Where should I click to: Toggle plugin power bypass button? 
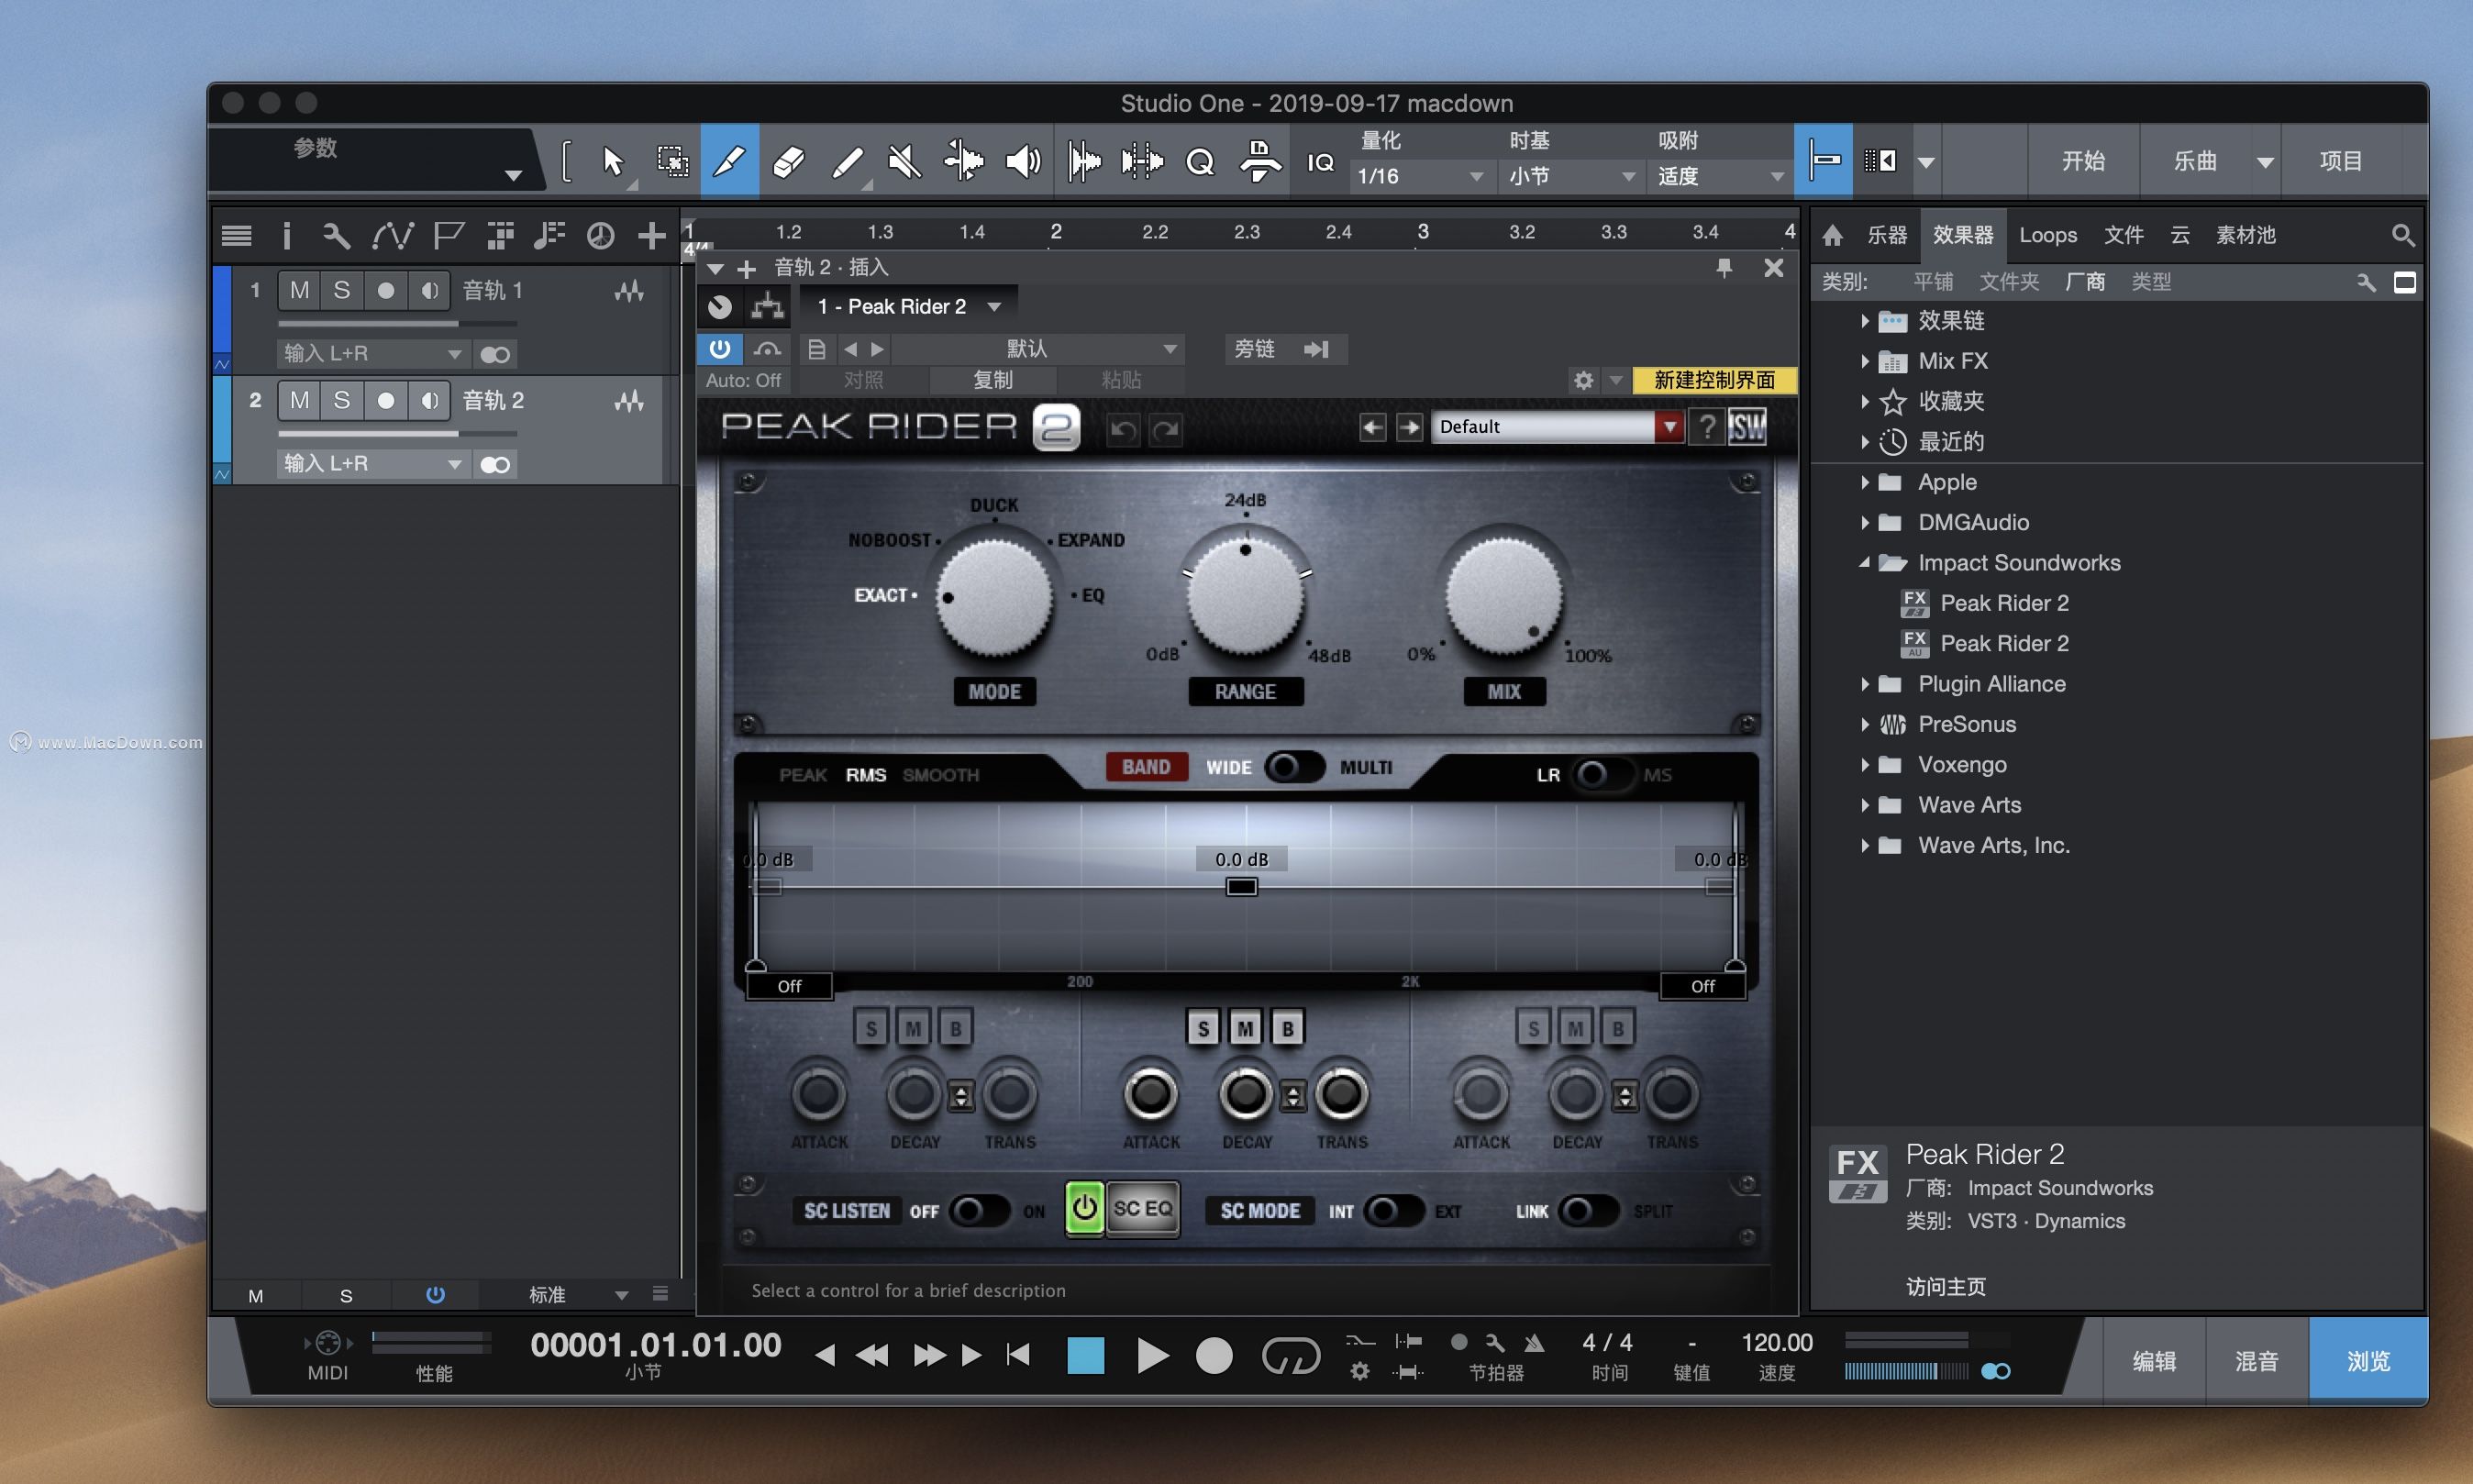719,348
